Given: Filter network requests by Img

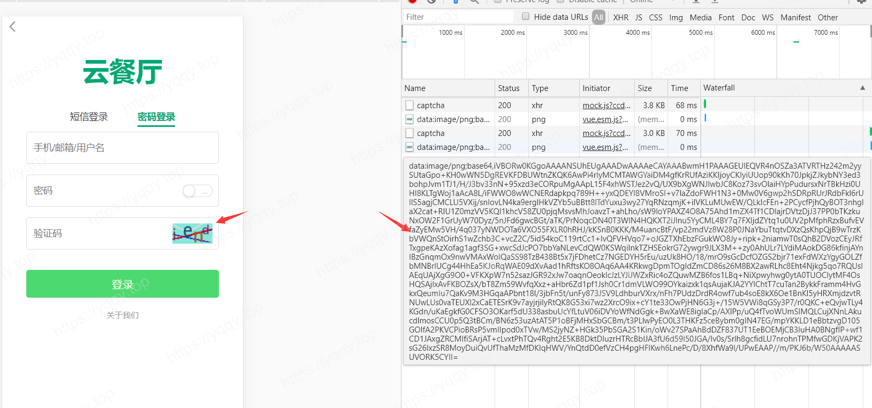Looking at the screenshot, I should [676, 18].
